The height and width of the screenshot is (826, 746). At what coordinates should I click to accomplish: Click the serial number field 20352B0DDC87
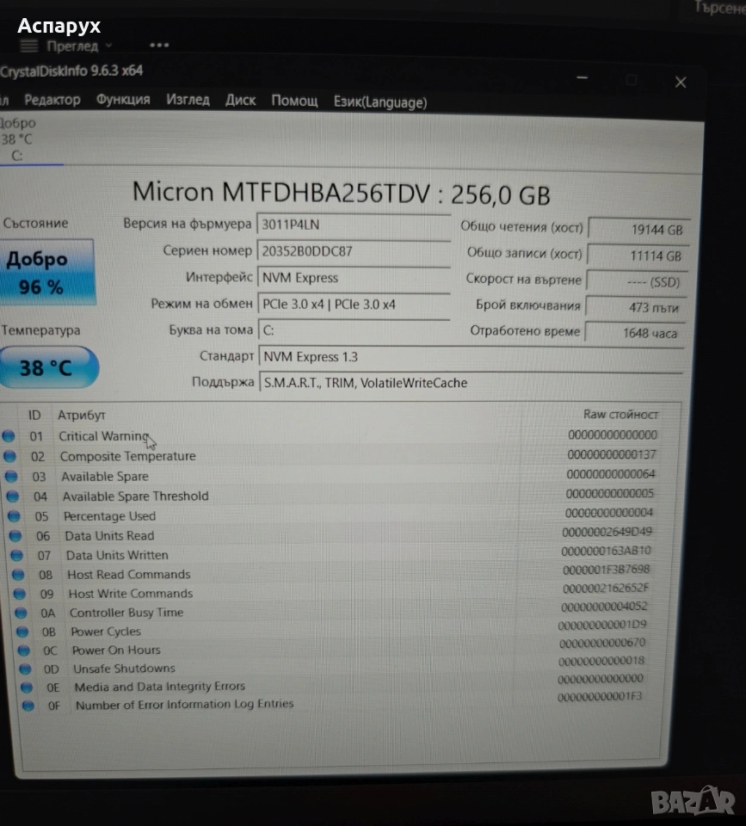[353, 251]
